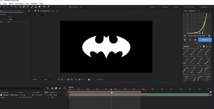Select the Roto Brush tool
214x109 pixels.
[44, 7]
